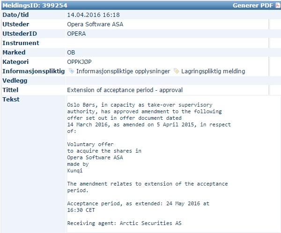Click the Kategori value OPPKJØP
This screenshot has width=281, height=233.
coord(79,62)
